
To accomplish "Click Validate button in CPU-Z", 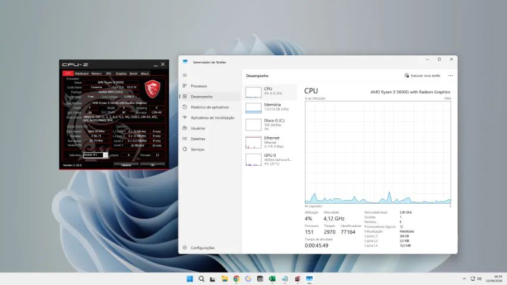I will point(126,165).
